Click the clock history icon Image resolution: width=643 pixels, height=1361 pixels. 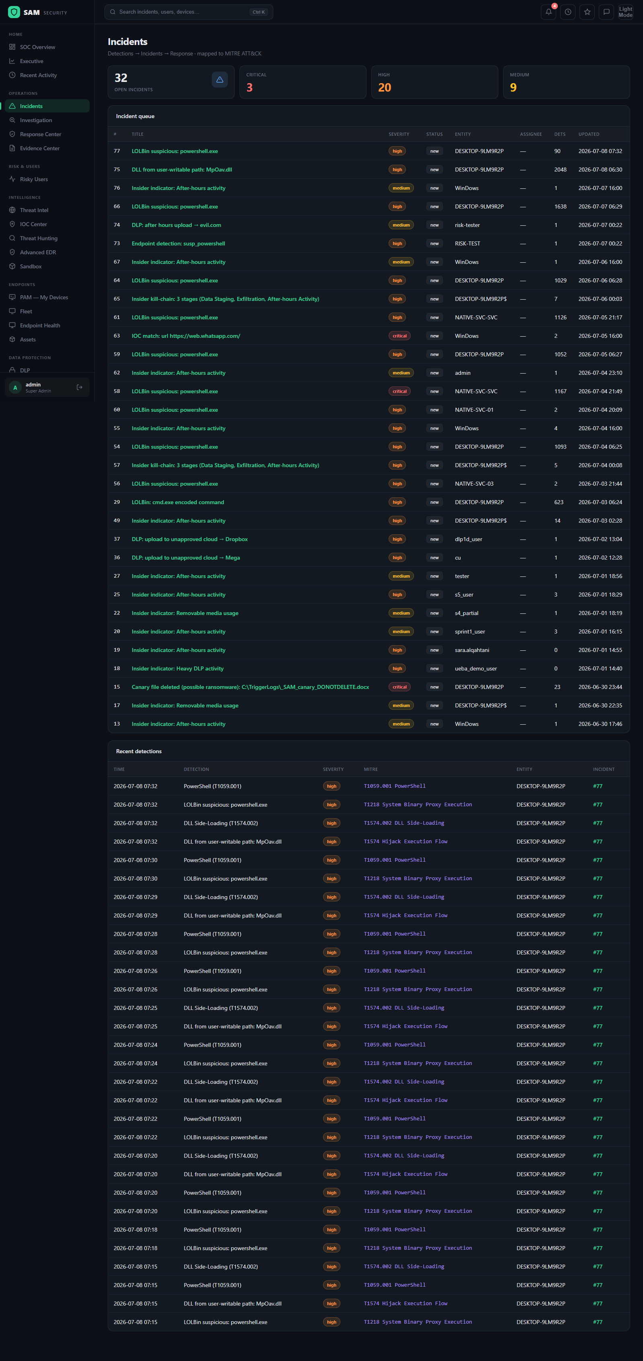[568, 12]
